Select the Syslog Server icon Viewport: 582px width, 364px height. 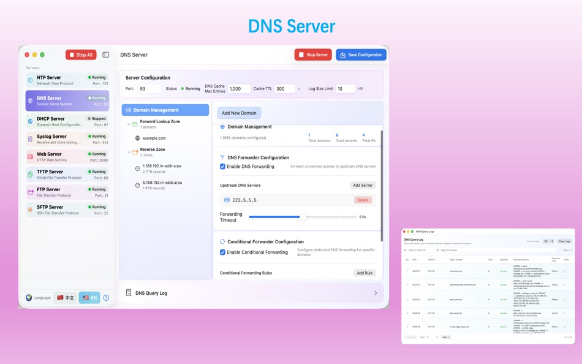29,138
